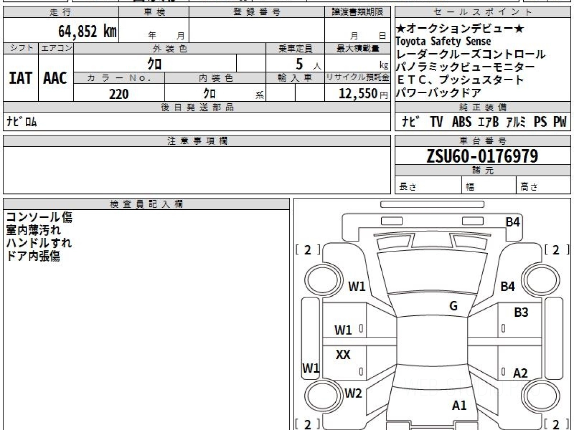Click the 後日発送部品 heading
Viewport: 574px width, 430px height.
(x=197, y=107)
